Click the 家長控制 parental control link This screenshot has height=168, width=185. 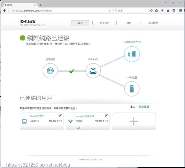click(x=144, y=107)
